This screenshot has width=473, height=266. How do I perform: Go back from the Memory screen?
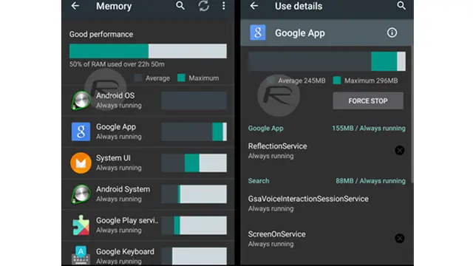point(75,6)
